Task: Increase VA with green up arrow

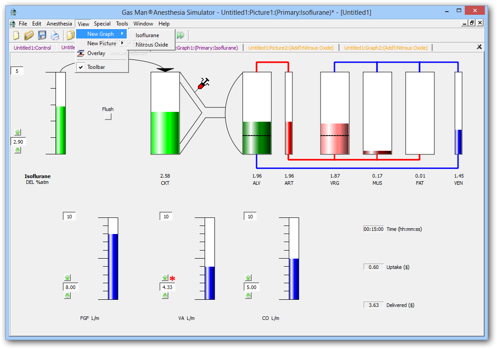Action: click(165, 277)
